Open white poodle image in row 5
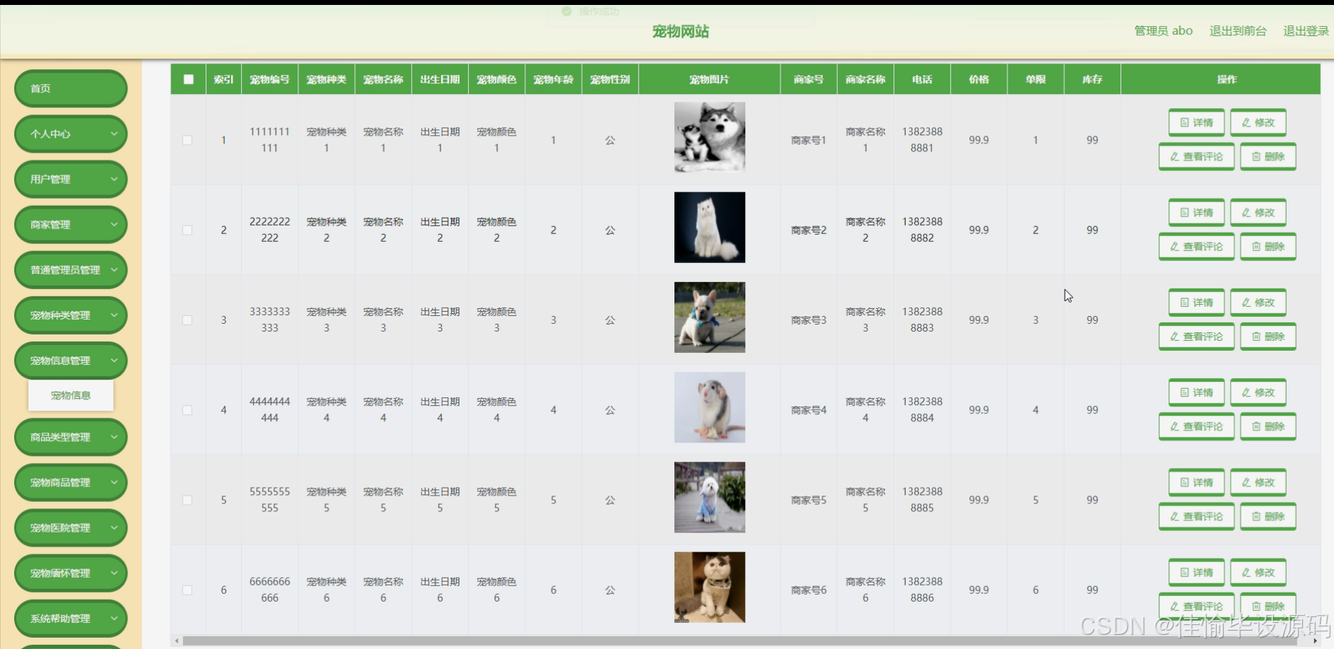The height and width of the screenshot is (649, 1334). click(710, 497)
